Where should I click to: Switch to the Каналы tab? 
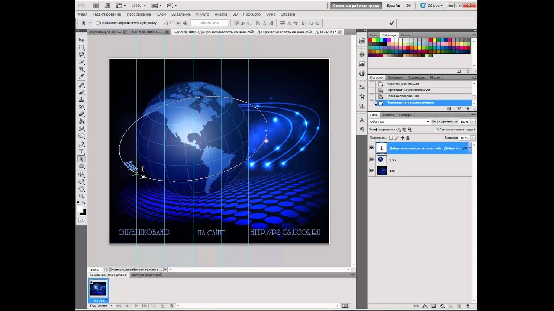tap(388, 115)
